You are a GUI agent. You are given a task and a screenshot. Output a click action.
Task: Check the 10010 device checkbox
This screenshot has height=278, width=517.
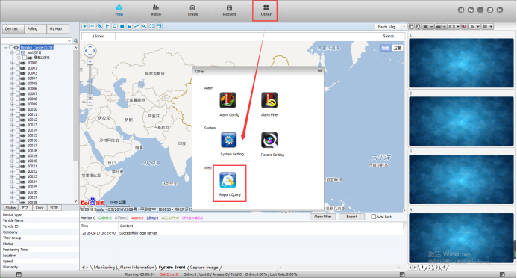click(x=18, y=109)
